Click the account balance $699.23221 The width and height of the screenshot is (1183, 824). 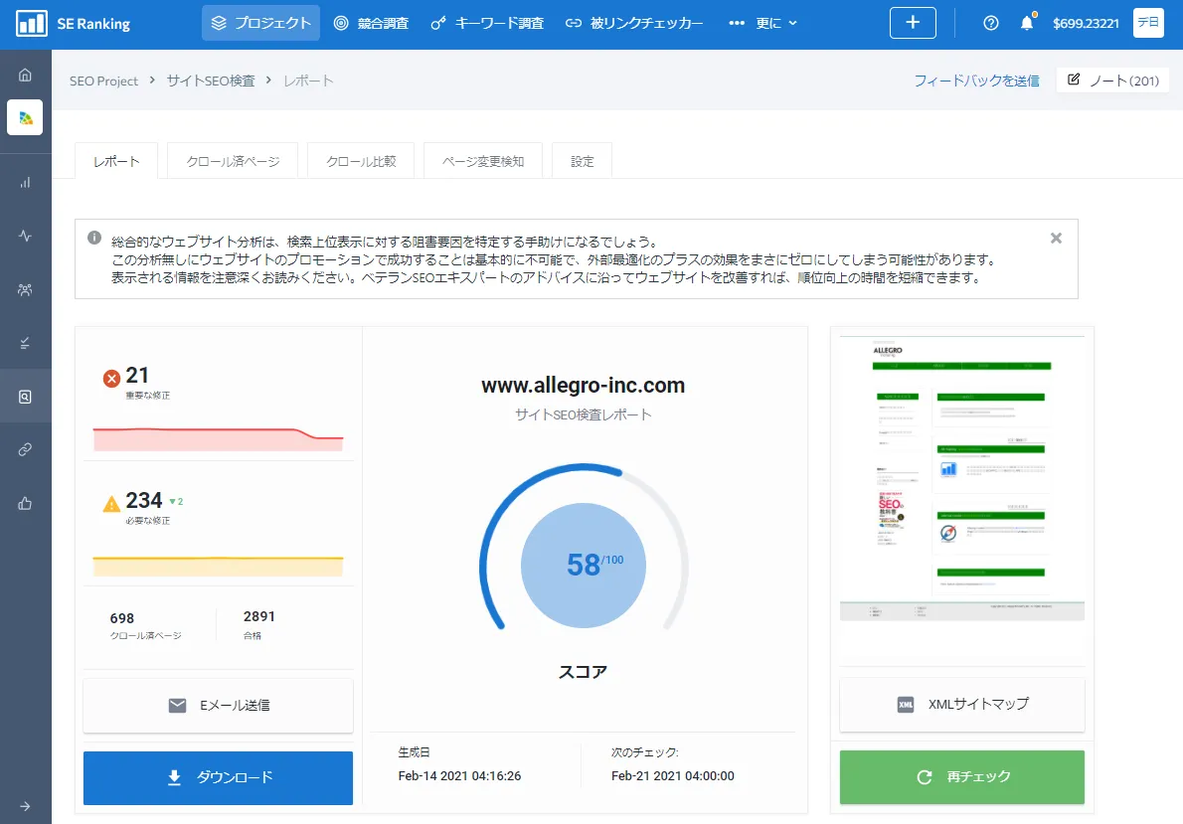click(x=1086, y=24)
